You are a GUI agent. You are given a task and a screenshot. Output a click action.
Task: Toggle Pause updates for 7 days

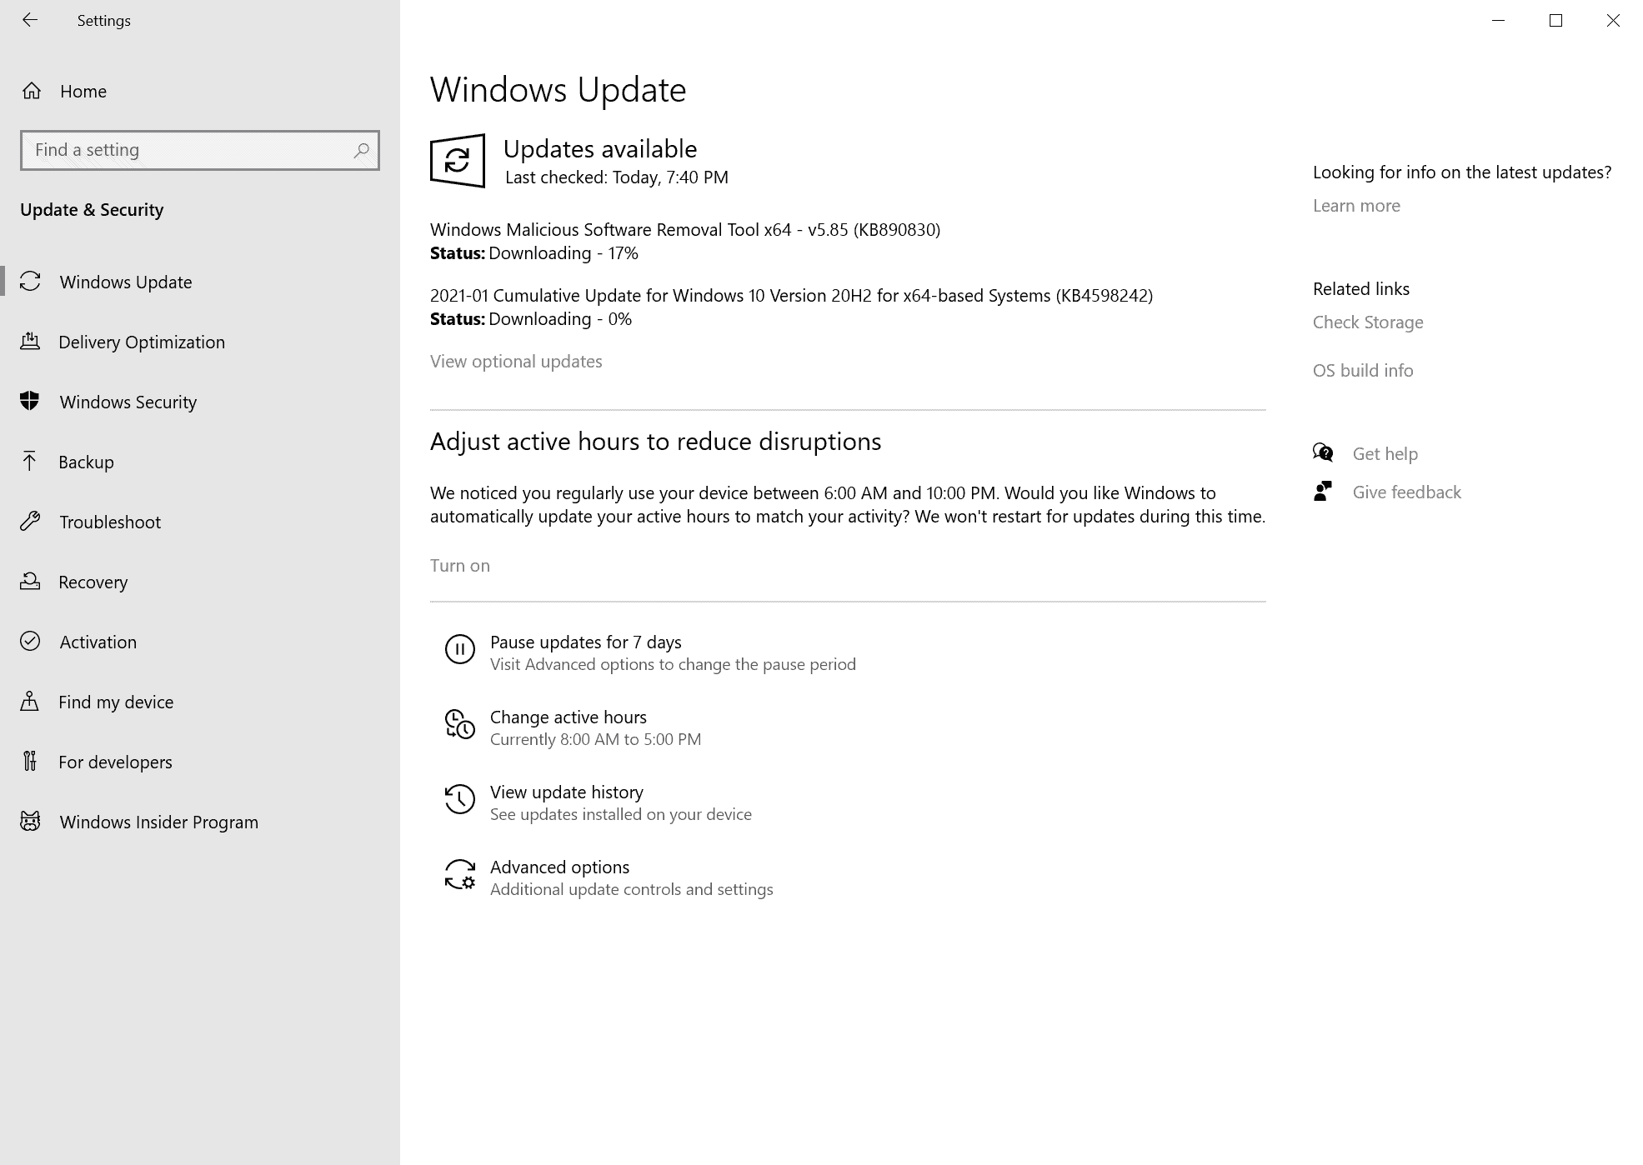coord(585,642)
